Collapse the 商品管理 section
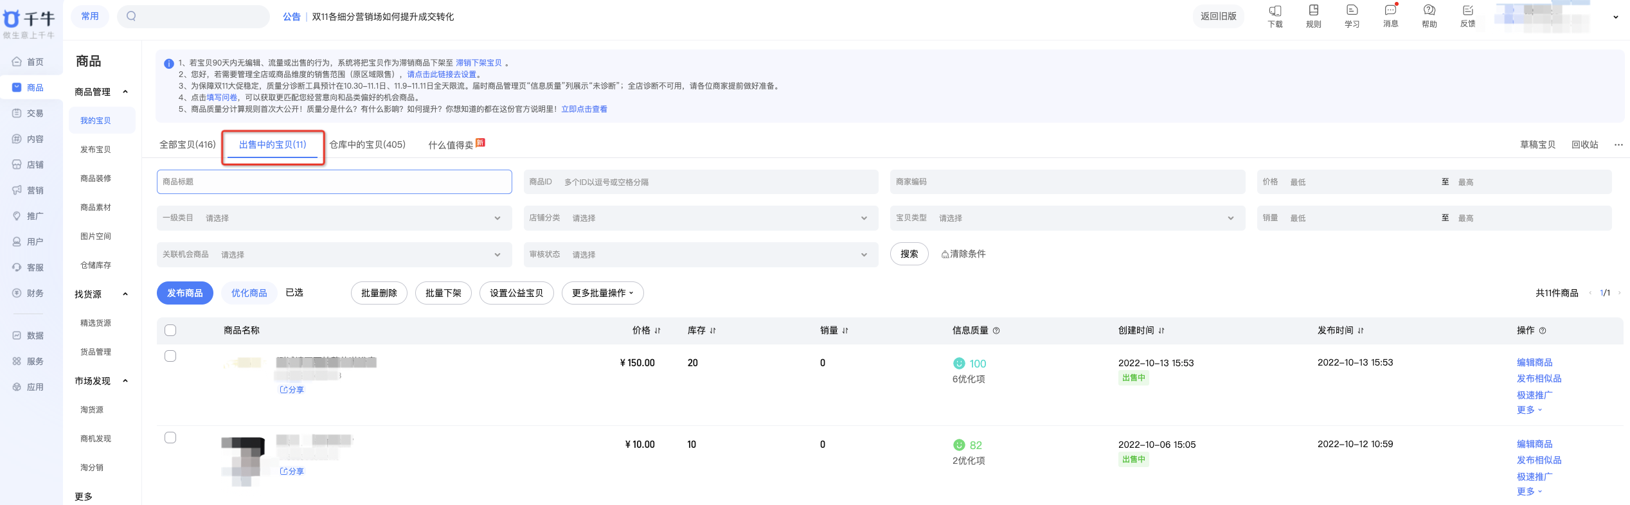Screen dimensions: 1630x505 point(125,92)
